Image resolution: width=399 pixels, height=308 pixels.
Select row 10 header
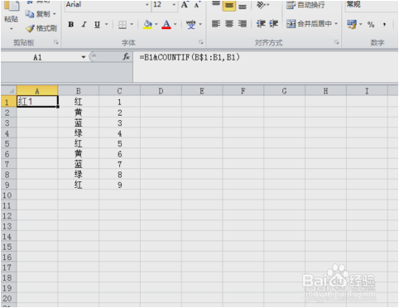pos(8,195)
